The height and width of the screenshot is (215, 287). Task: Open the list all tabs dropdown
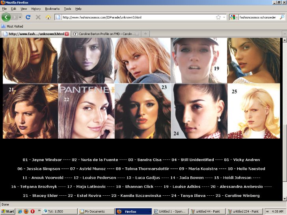285,34
